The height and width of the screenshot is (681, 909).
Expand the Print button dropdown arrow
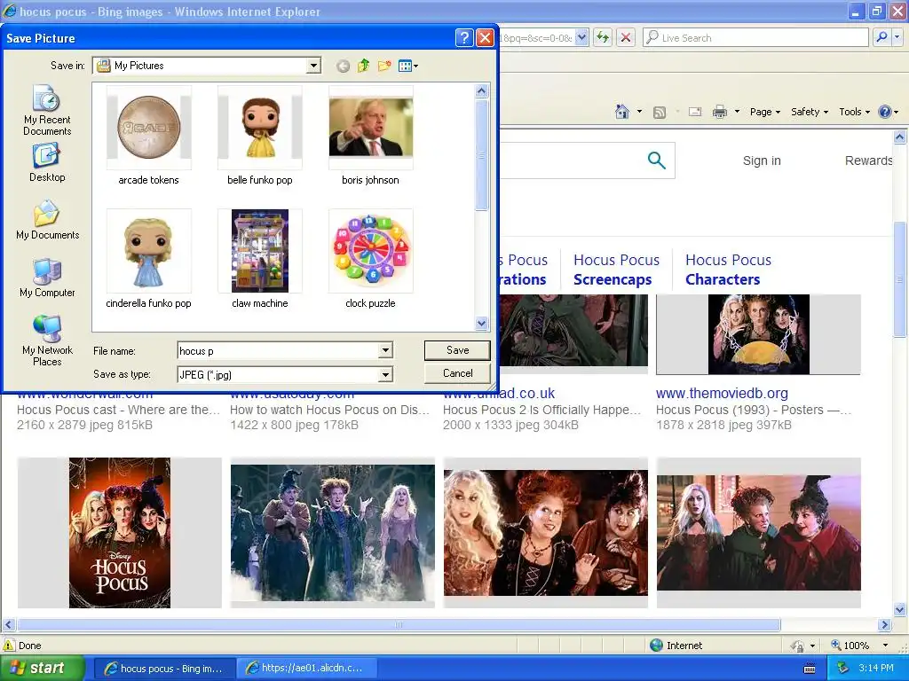coord(737,112)
